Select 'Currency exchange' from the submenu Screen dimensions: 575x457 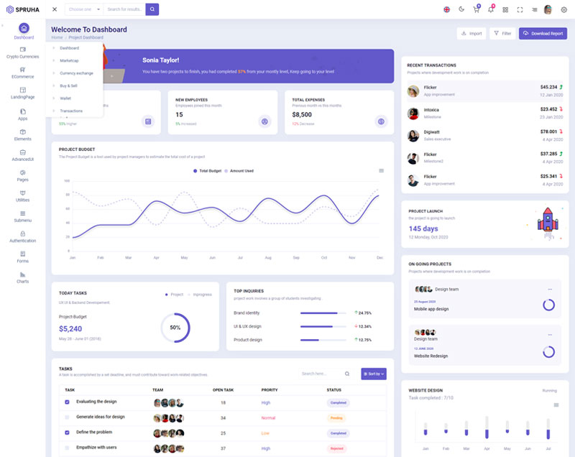coord(76,73)
